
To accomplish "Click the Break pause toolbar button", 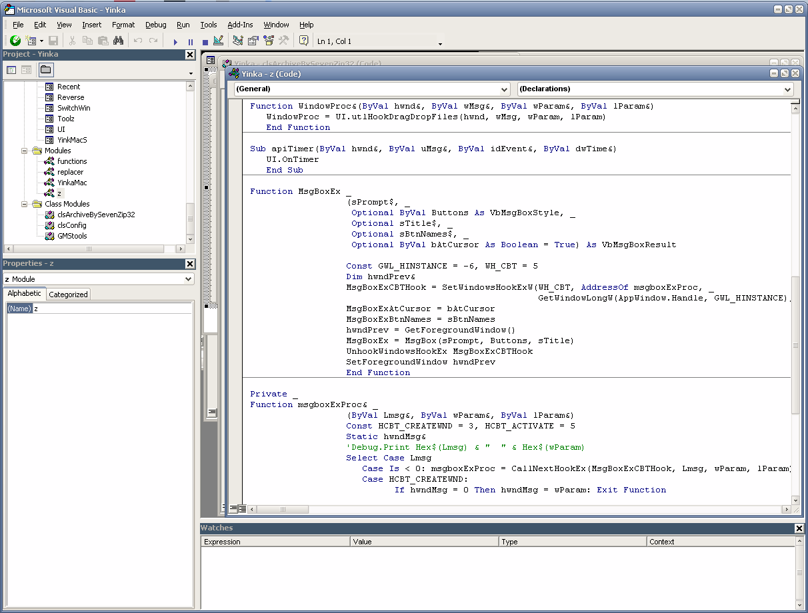I will [190, 41].
